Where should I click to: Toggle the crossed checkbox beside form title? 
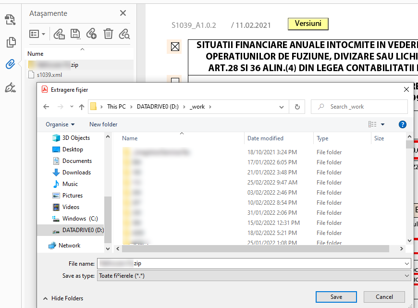[x=175, y=47]
